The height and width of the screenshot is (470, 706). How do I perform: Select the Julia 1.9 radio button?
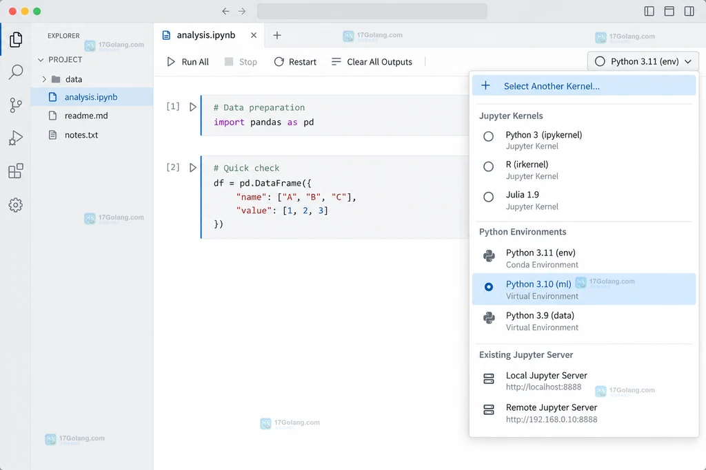click(488, 197)
